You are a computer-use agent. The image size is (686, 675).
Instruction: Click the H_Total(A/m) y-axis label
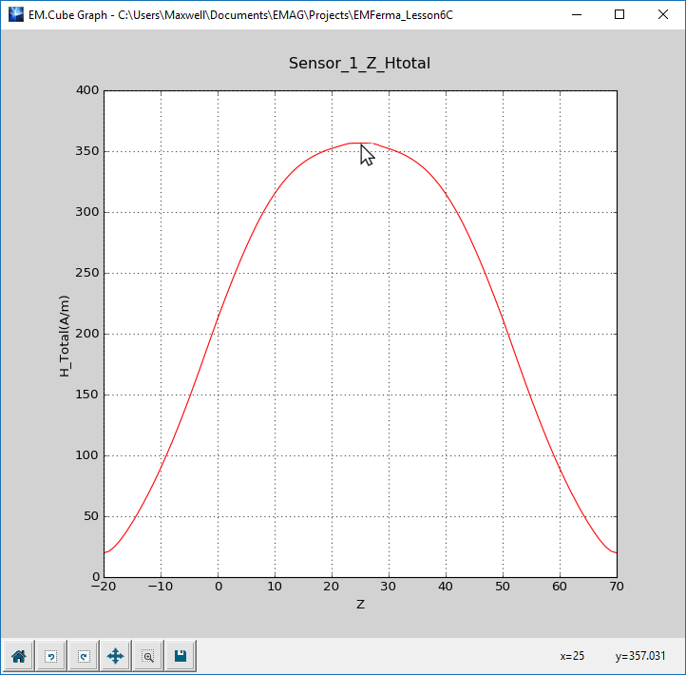click(66, 334)
